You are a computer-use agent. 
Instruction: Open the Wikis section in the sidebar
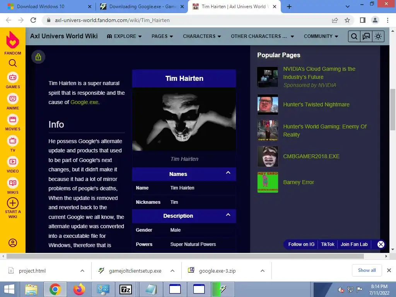pos(13,186)
